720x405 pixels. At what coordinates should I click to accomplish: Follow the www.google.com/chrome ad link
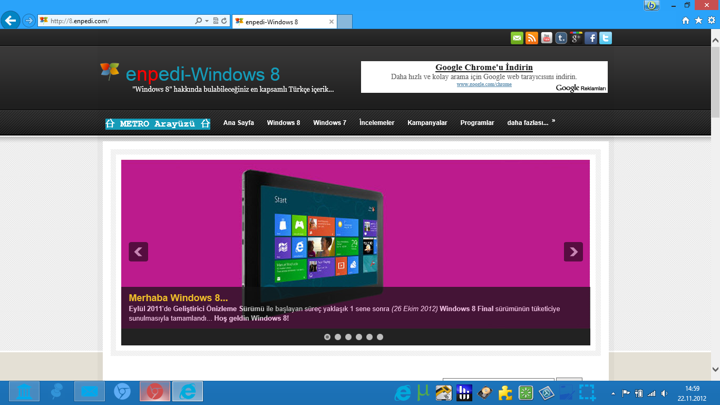tap(484, 84)
